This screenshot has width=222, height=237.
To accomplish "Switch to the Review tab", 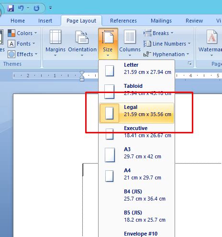I will tap(194, 21).
